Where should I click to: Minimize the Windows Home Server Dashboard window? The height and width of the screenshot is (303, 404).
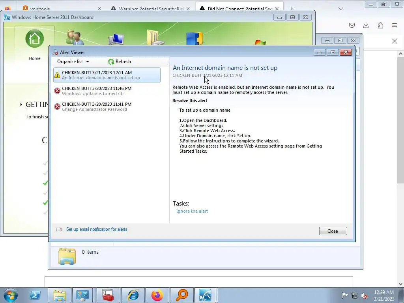click(279, 17)
